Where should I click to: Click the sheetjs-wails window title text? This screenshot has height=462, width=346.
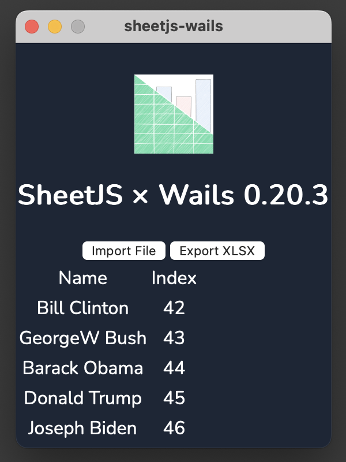[173, 26]
